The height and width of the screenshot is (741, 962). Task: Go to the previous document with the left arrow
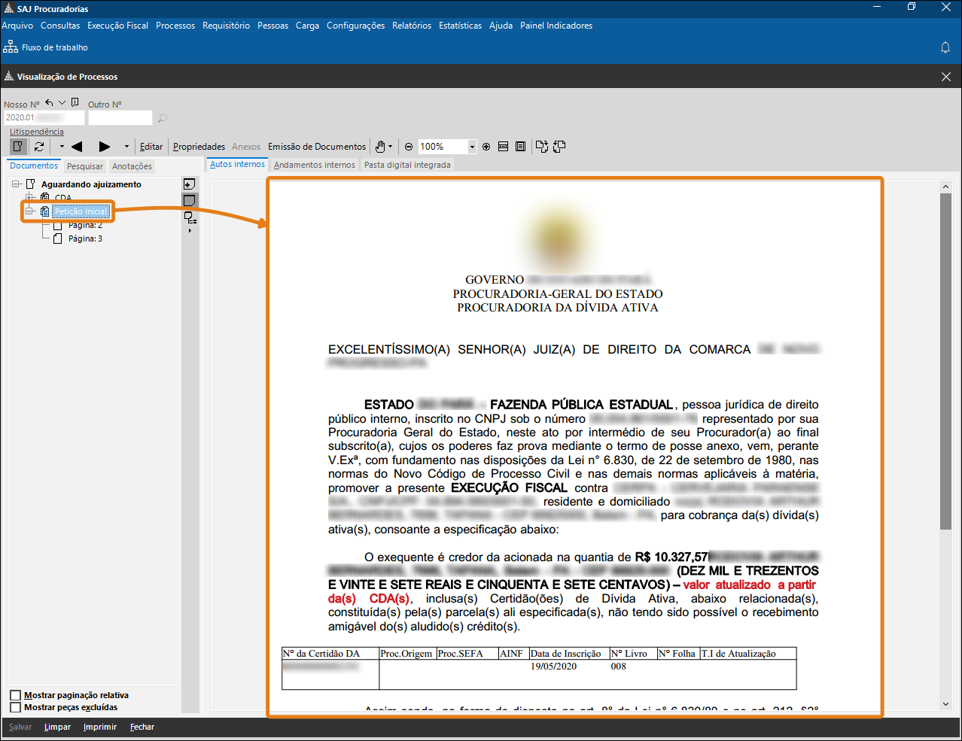pyautogui.click(x=76, y=147)
